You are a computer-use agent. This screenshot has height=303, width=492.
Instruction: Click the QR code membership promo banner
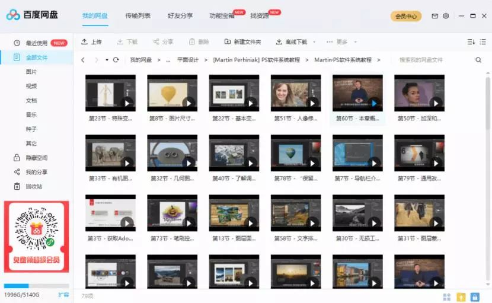[x=36, y=237]
